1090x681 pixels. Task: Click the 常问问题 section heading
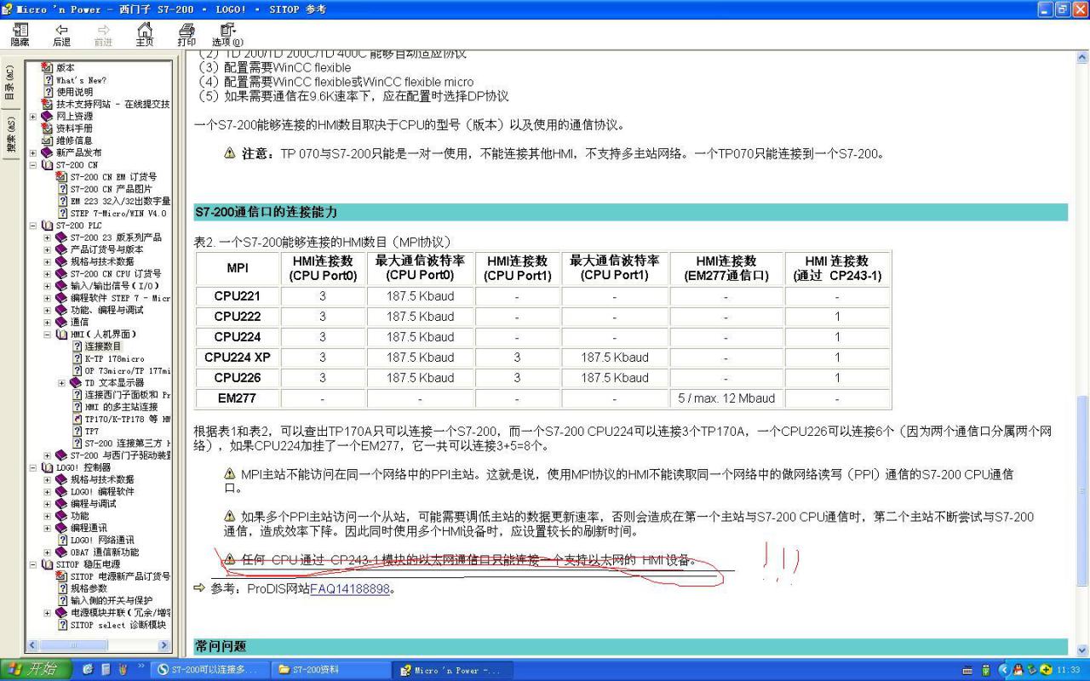tap(221, 647)
